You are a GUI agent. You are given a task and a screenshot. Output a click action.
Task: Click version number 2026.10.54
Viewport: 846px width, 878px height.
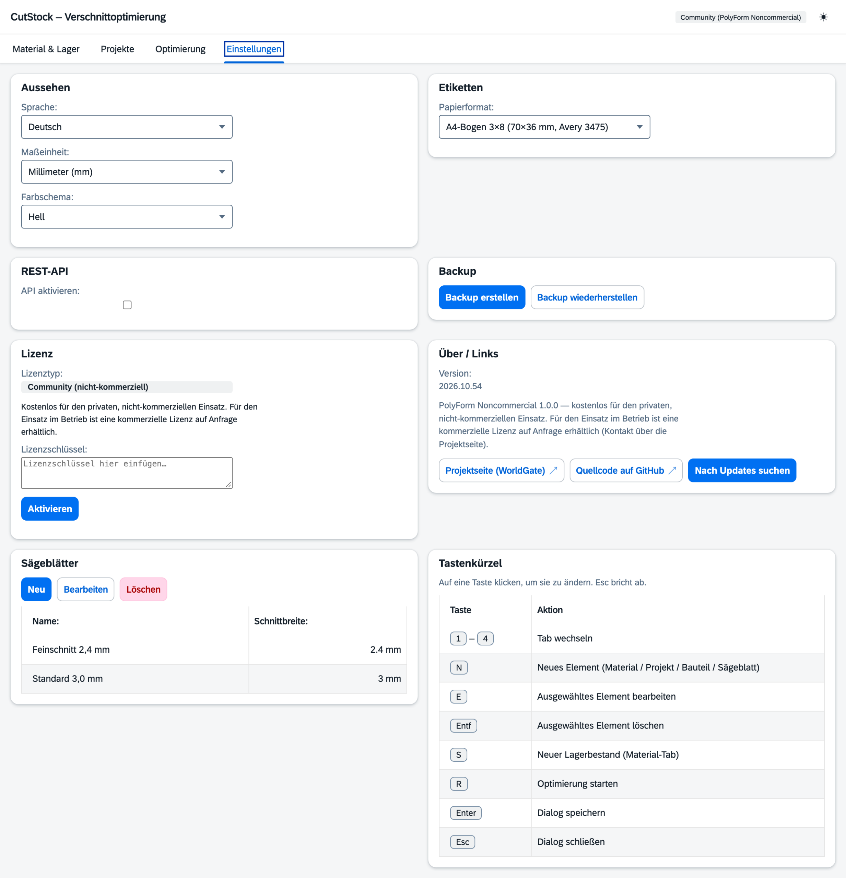coord(460,386)
